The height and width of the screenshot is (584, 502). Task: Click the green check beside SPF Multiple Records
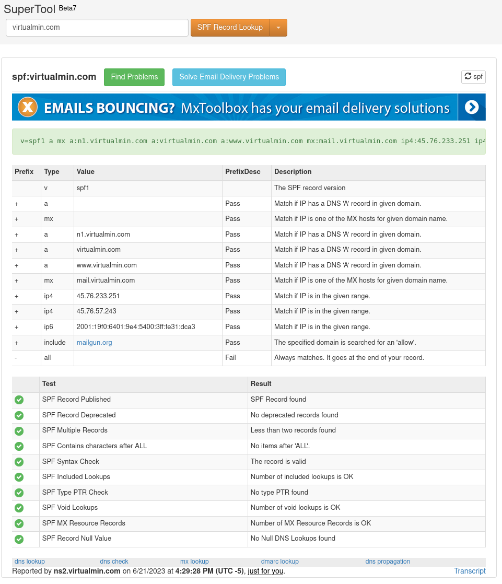(x=19, y=431)
